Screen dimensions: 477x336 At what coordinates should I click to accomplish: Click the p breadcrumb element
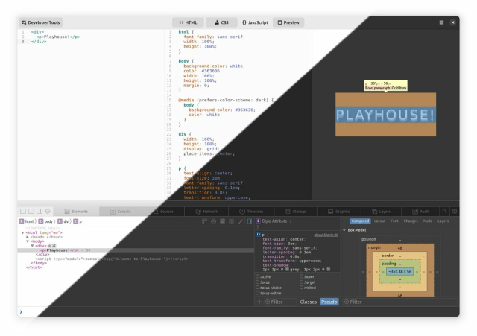tap(78, 221)
